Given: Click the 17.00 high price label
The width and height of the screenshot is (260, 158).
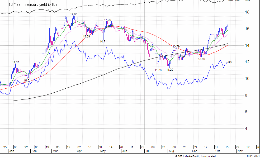Looking at the screenshot, I should (107, 20).
